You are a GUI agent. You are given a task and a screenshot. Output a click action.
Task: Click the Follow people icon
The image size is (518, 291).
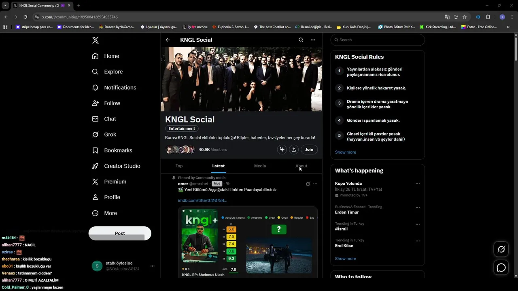click(95, 103)
